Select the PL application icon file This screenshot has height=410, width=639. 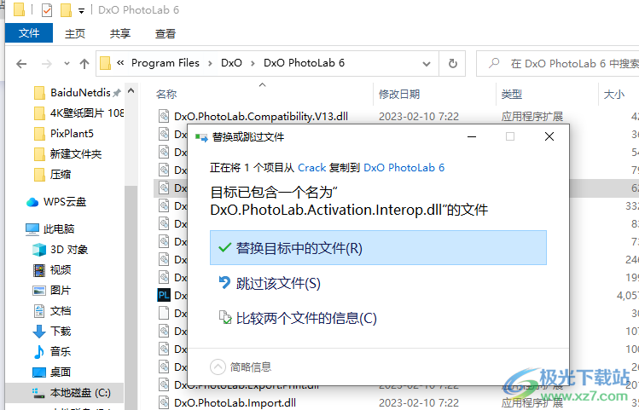pyautogui.click(x=164, y=295)
